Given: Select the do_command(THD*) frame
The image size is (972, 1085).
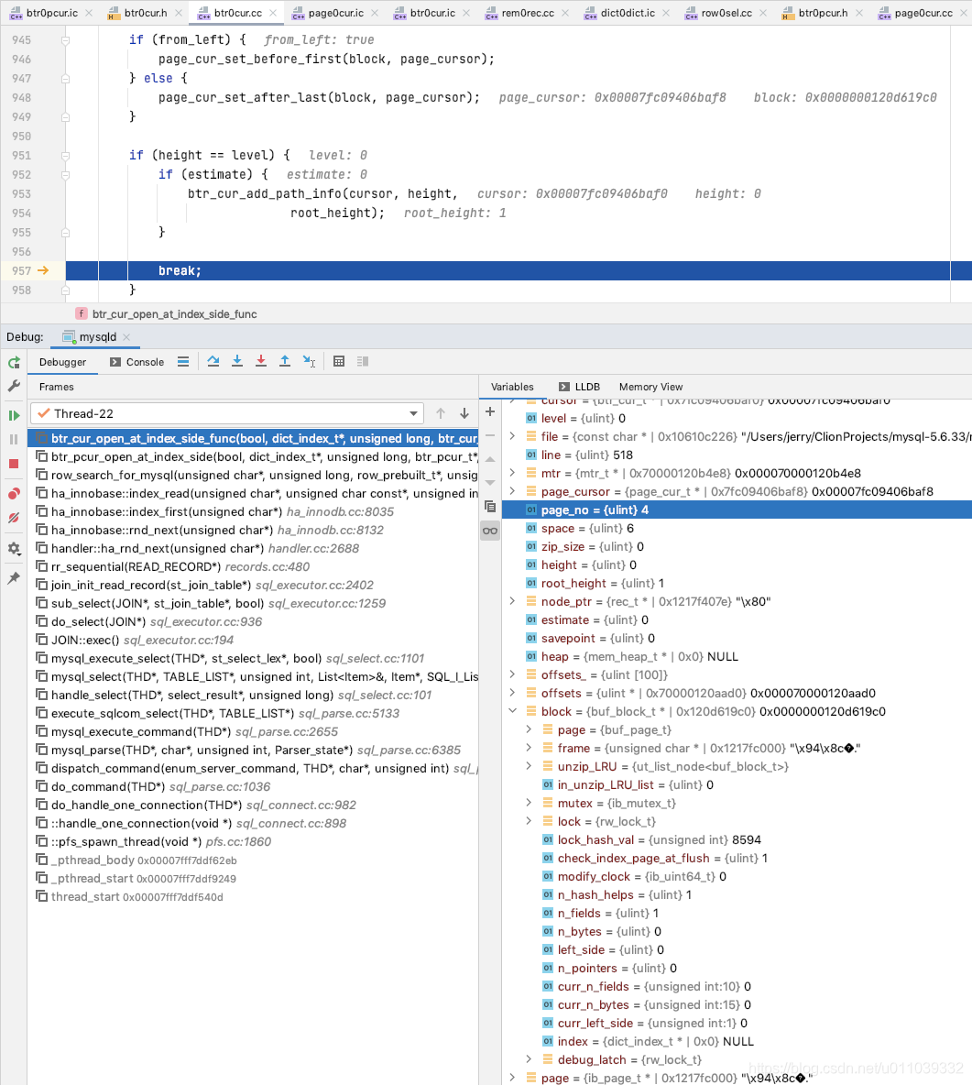Looking at the screenshot, I should pyautogui.click(x=253, y=787).
